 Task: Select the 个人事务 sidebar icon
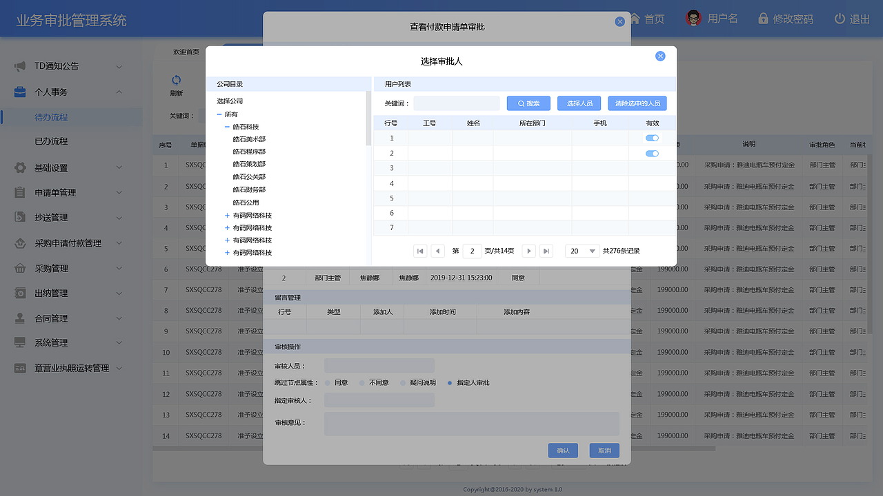[x=20, y=92]
